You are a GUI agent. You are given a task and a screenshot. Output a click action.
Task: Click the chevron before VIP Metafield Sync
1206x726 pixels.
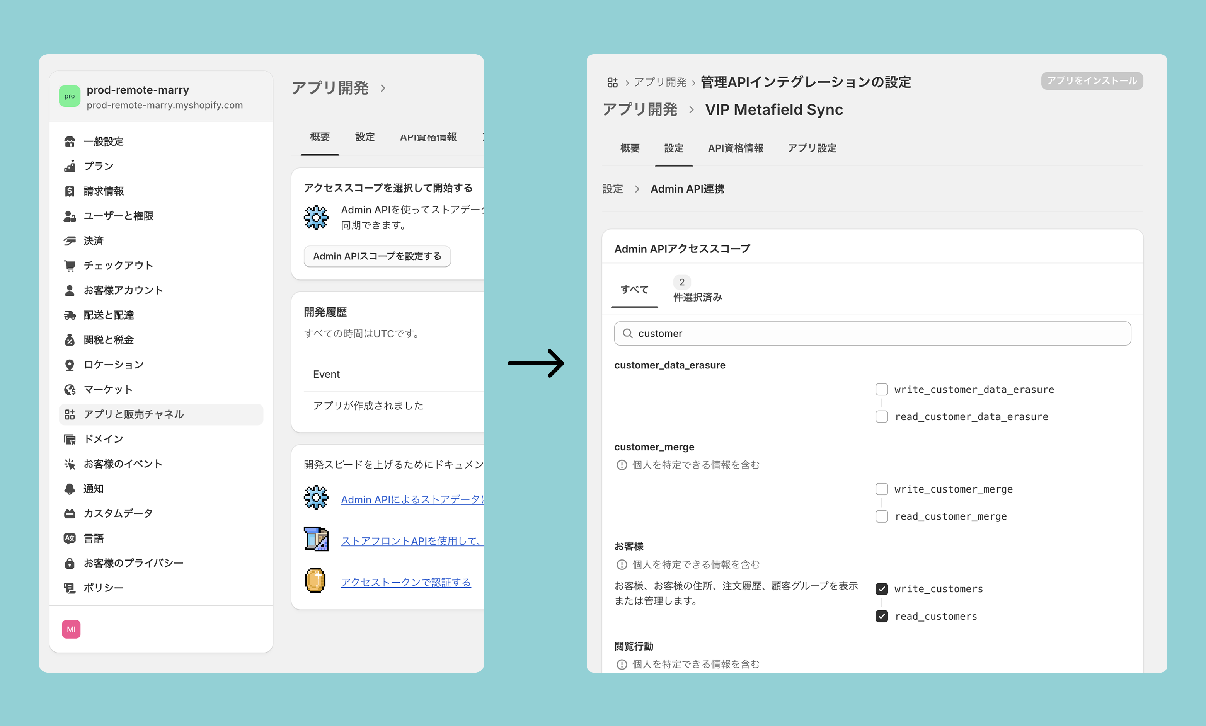click(x=691, y=110)
